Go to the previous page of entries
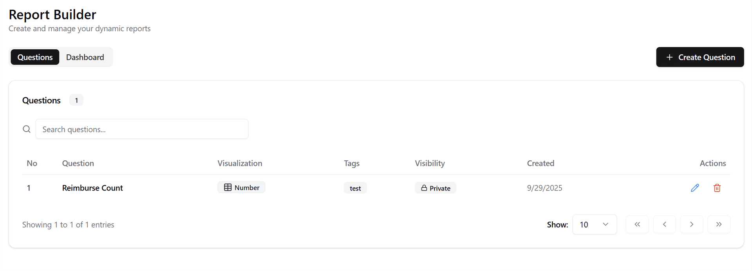This screenshot has width=752, height=271. tap(664, 224)
